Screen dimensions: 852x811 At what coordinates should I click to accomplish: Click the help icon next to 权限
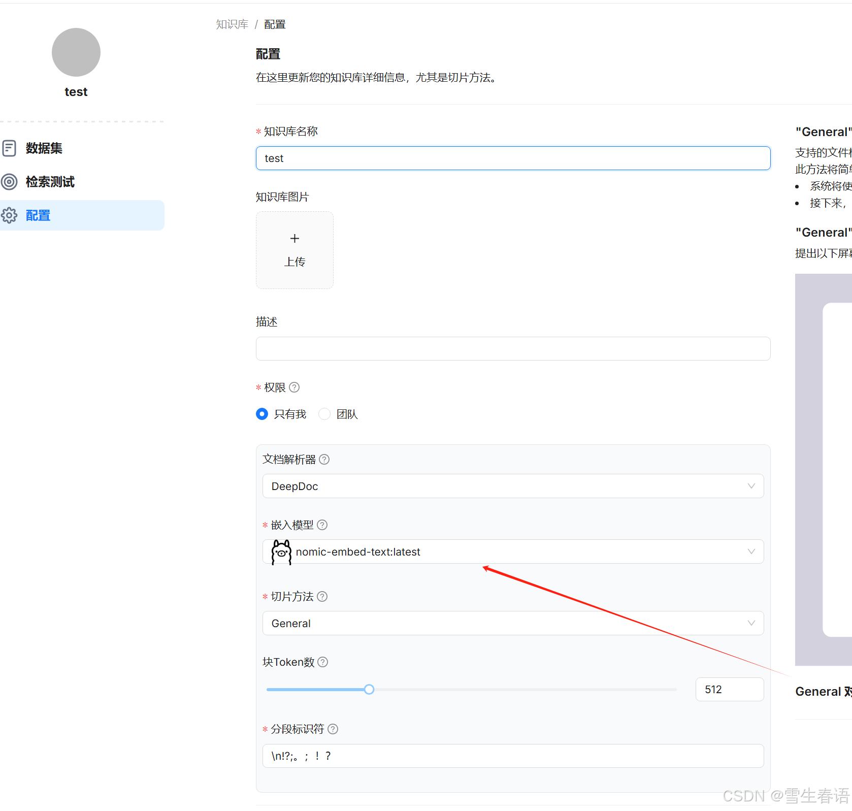point(294,387)
